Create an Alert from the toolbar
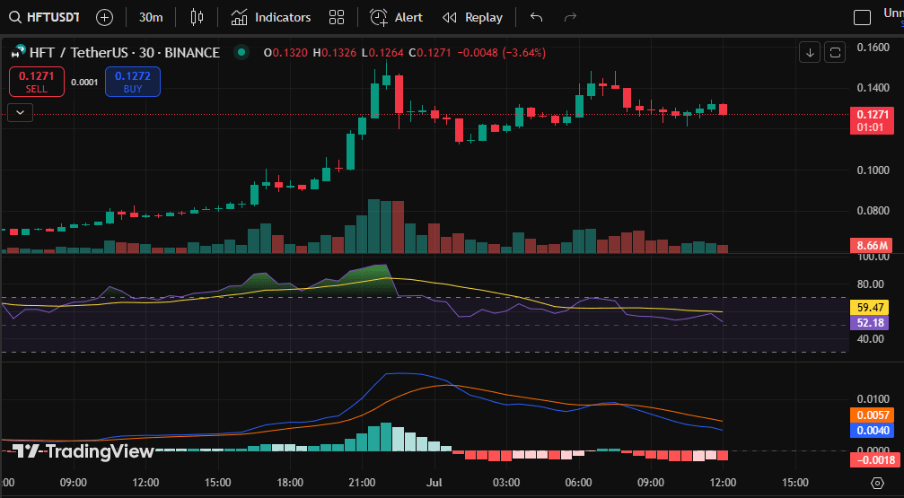Image resolution: width=904 pixels, height=498 pixels. point(397,17)
